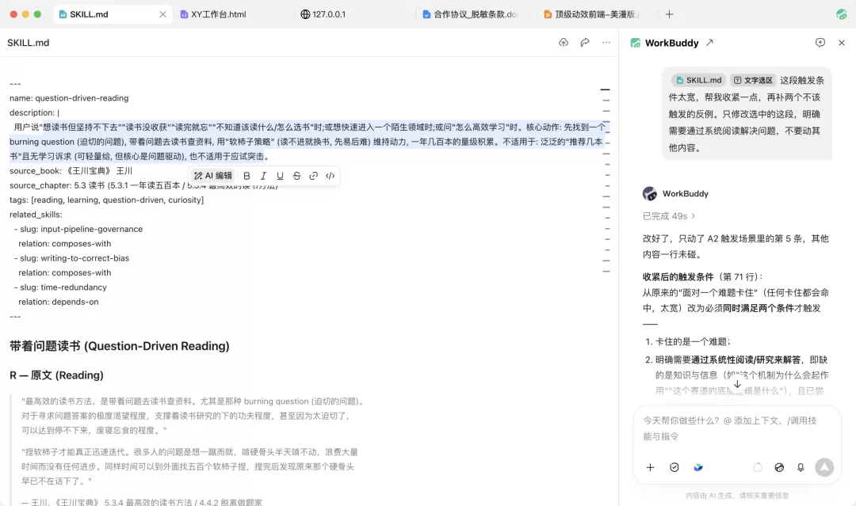
Task: Click the SKILL.md document title
Action: (29, 43)
